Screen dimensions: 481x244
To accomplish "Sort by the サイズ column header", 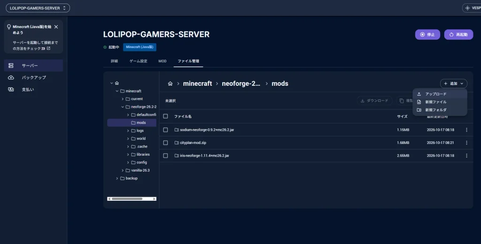I will tap(402, 116).
